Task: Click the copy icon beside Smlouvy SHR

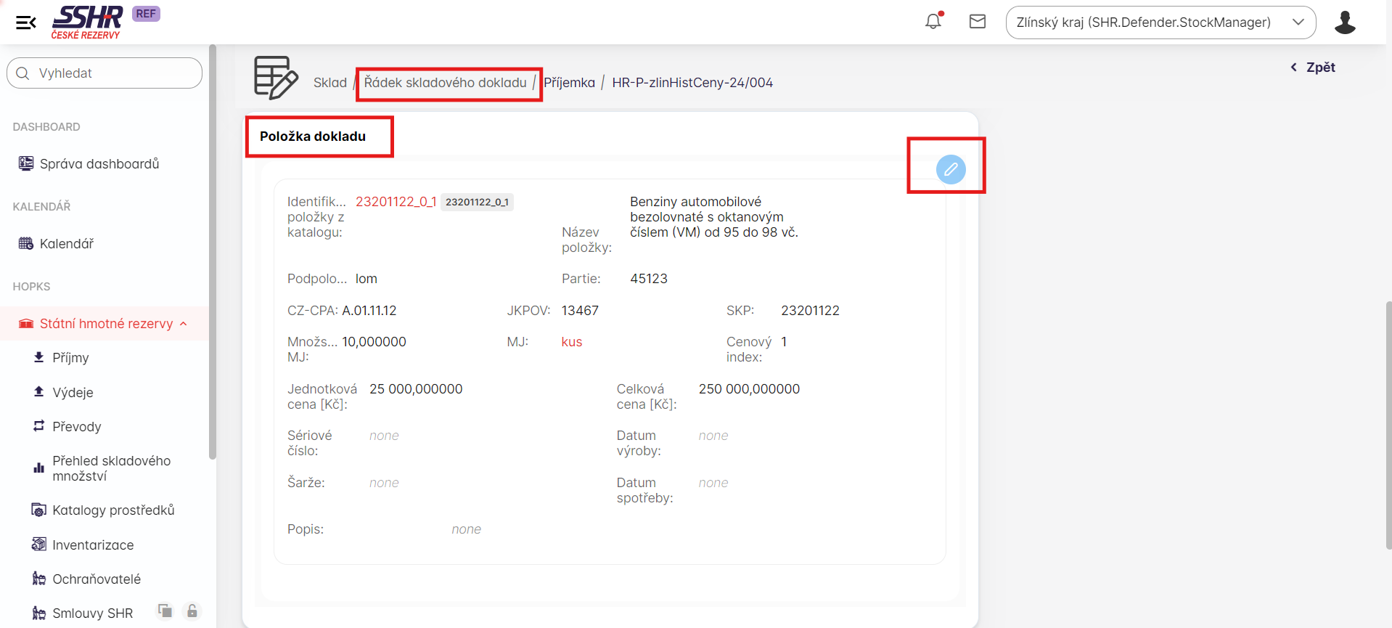Action: coord(165,611)
